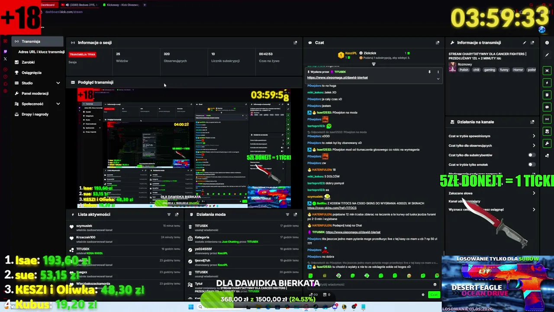Open pinned message options menu
The height and width of the screenshot is (312, 554).
pyautogui.click(x=438, y=72)
